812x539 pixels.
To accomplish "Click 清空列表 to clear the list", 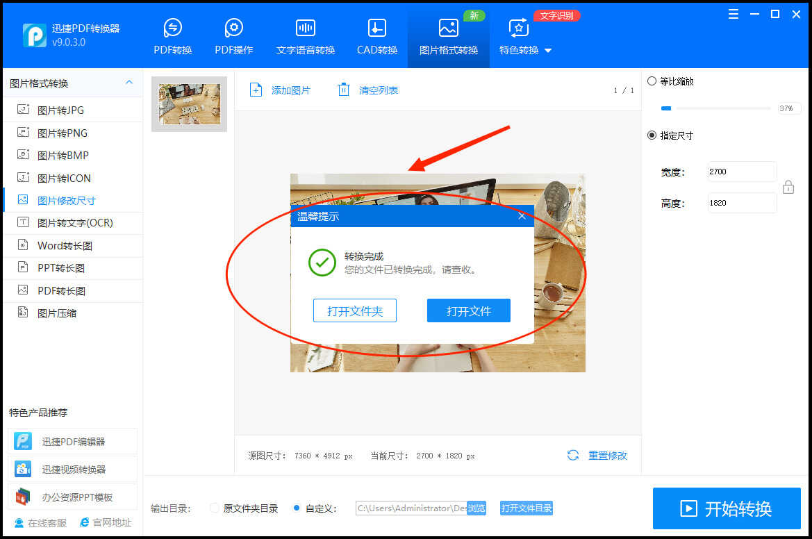I will pos(367,90).
